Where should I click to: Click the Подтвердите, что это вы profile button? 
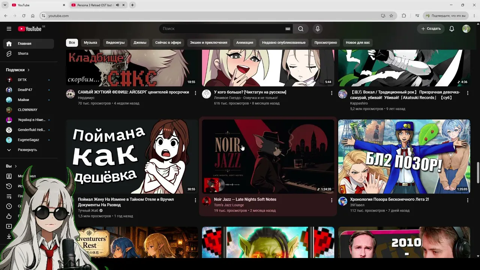pyautogui.click(x=446, y=16)
